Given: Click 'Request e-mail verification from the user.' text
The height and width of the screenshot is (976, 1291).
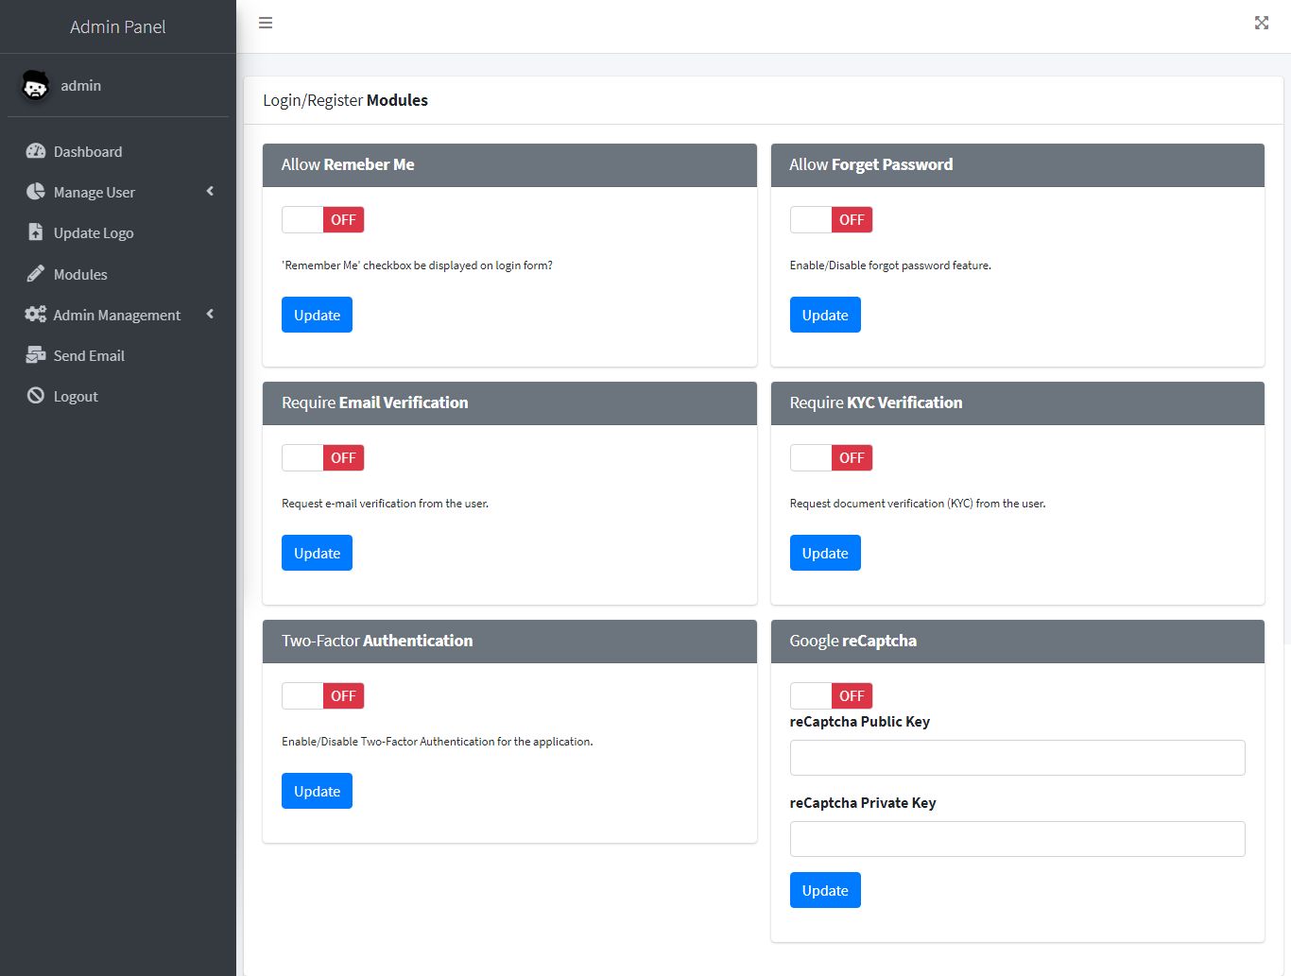Looking at the screenshot, I should point(385,504).
